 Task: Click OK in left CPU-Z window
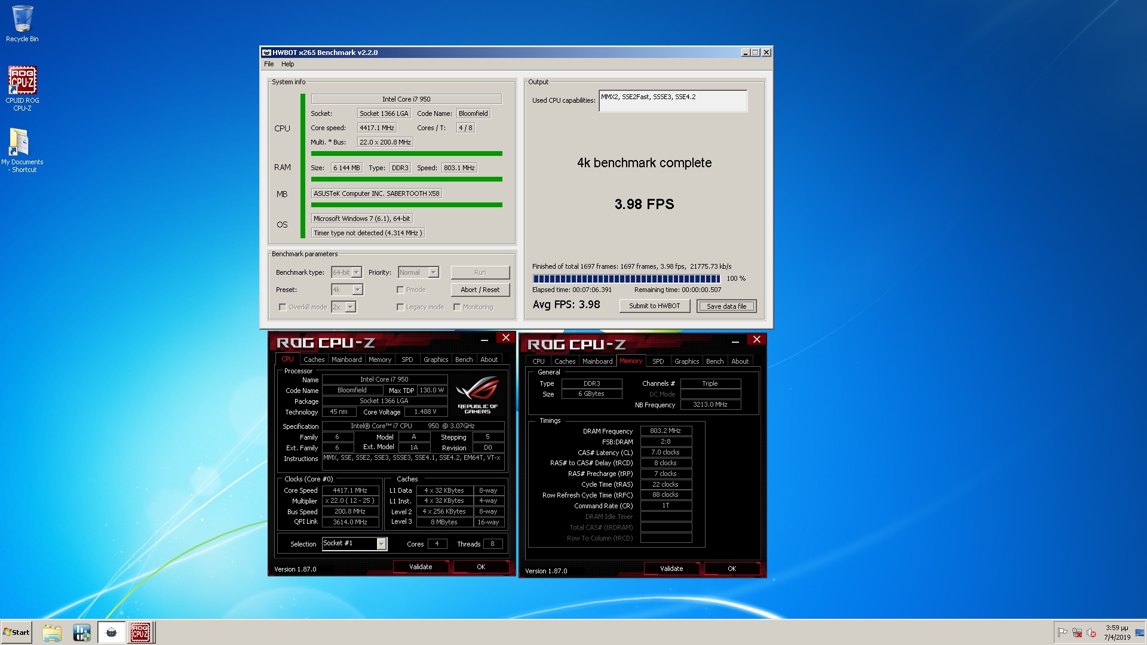(x=481, y=567)
